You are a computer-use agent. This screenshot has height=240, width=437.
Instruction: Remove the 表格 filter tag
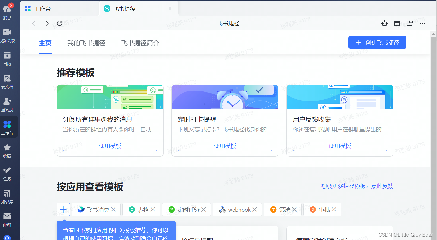click(153, 209)
